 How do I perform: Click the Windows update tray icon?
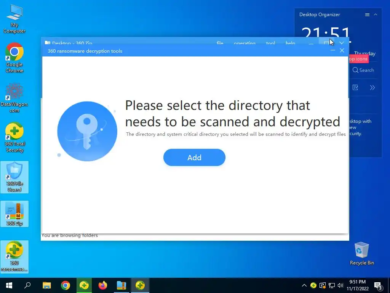[x=322, y=285]
